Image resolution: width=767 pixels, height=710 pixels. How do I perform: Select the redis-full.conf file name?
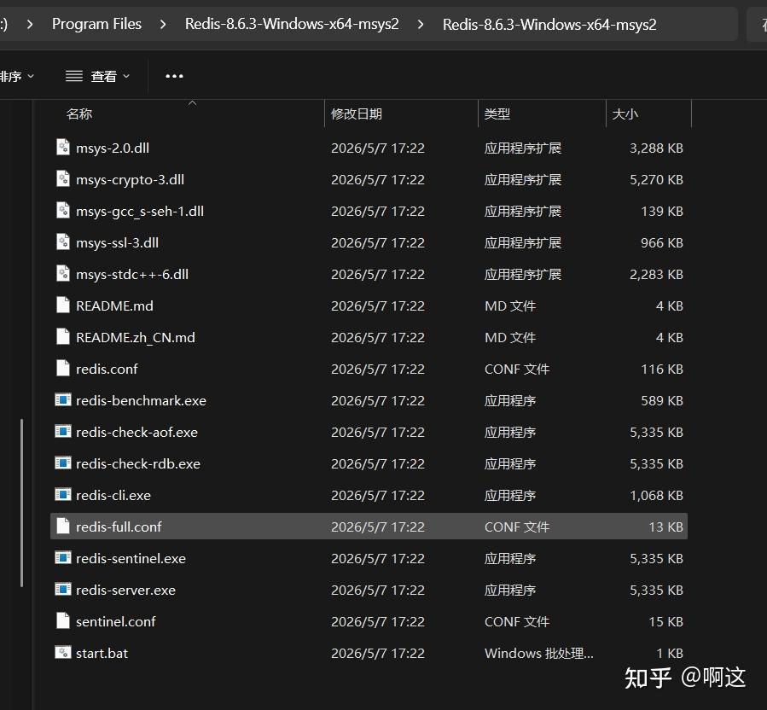pos(119,527)
